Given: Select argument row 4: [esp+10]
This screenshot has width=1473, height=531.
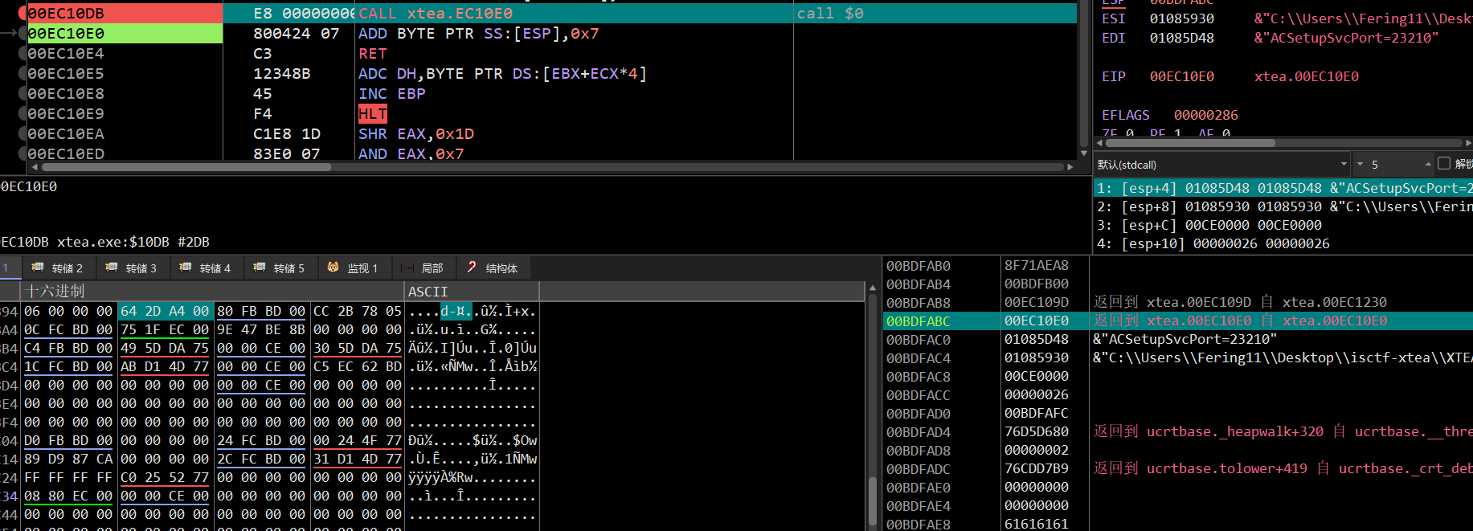Looking at the screenshot, I should click(1283, 243).
